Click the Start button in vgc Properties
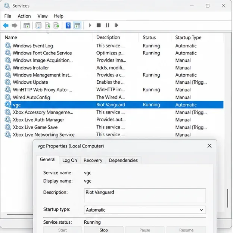Image resolution: width=233 pixels, height=233 pixels. click(62, 230)
